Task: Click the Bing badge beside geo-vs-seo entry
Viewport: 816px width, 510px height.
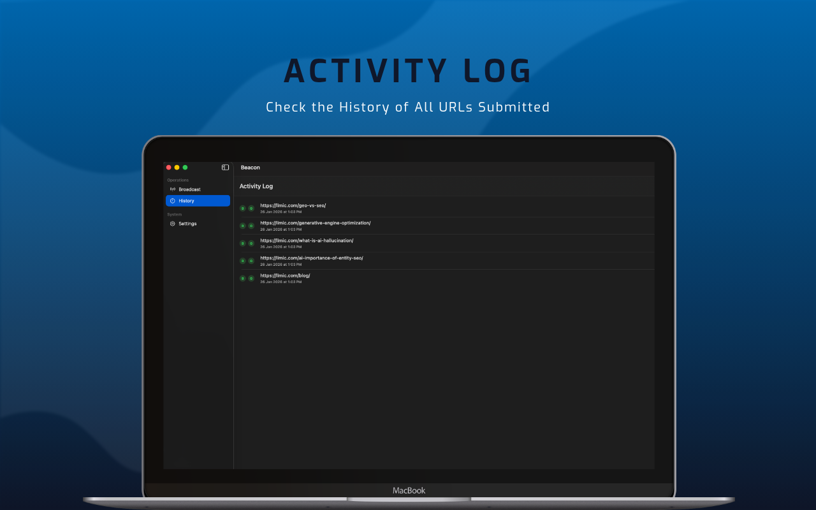Action: (x=242, y=207)
